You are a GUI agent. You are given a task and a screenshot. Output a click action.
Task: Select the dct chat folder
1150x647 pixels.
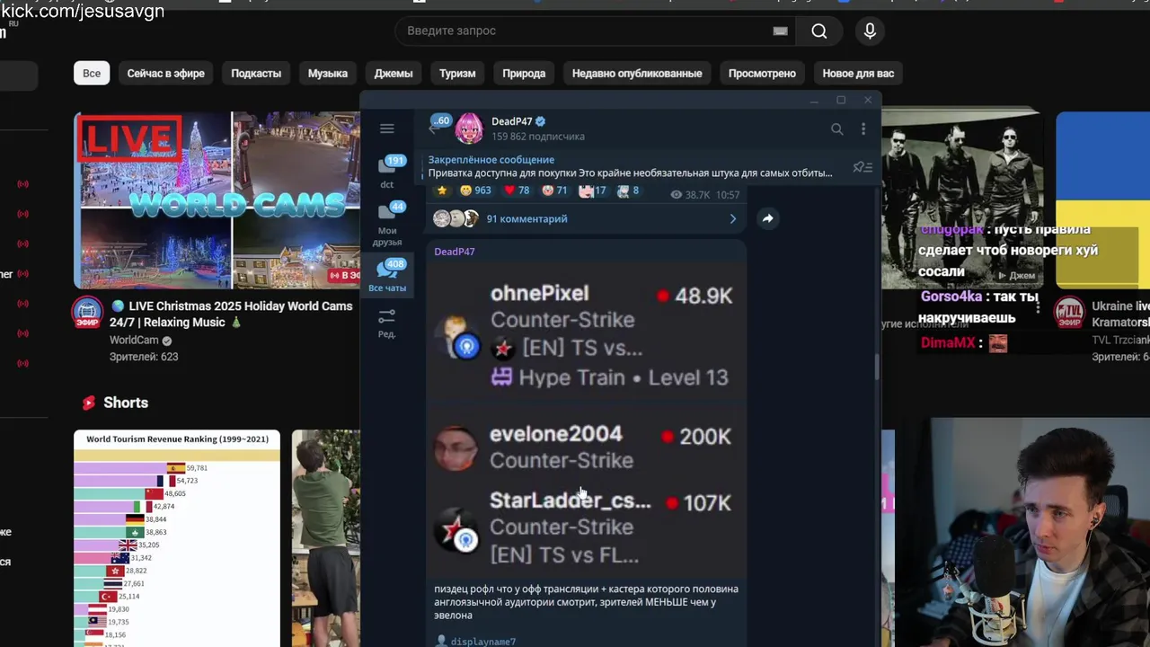tap(387, 171)
